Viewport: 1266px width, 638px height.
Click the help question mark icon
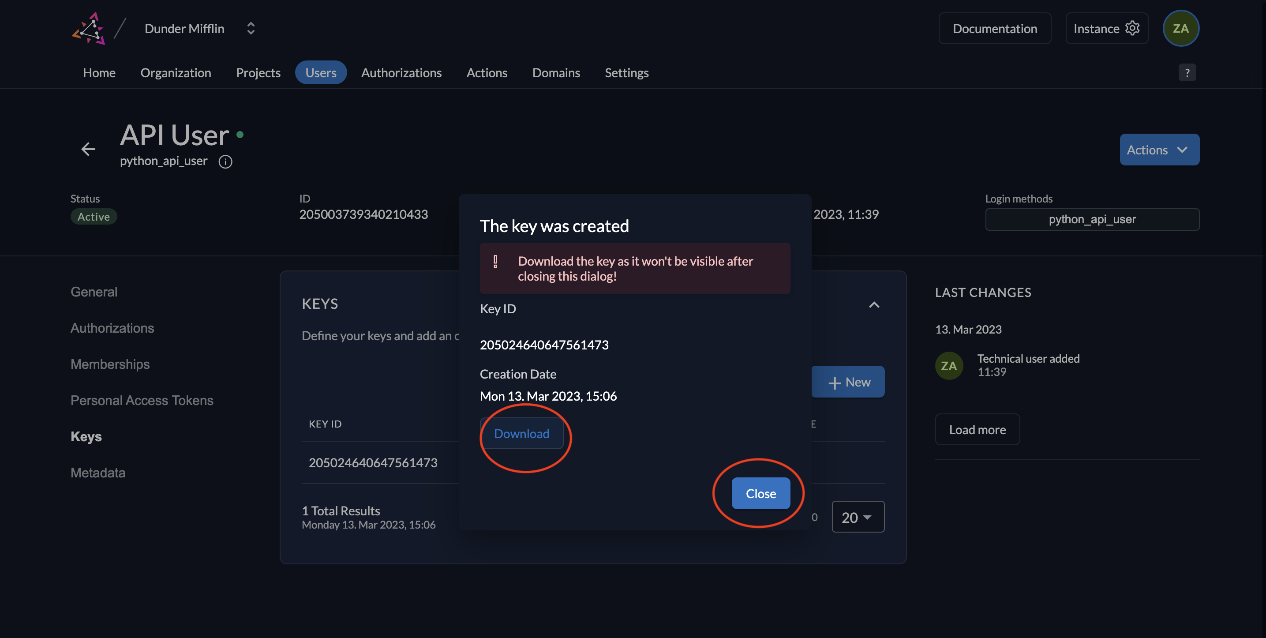(x=1187, y=72)
